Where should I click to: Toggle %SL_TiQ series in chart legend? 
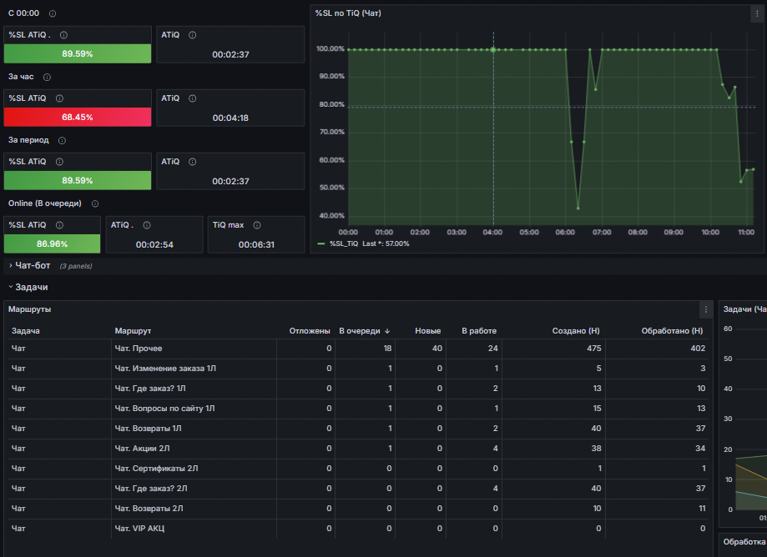click(x=345, y=243)
